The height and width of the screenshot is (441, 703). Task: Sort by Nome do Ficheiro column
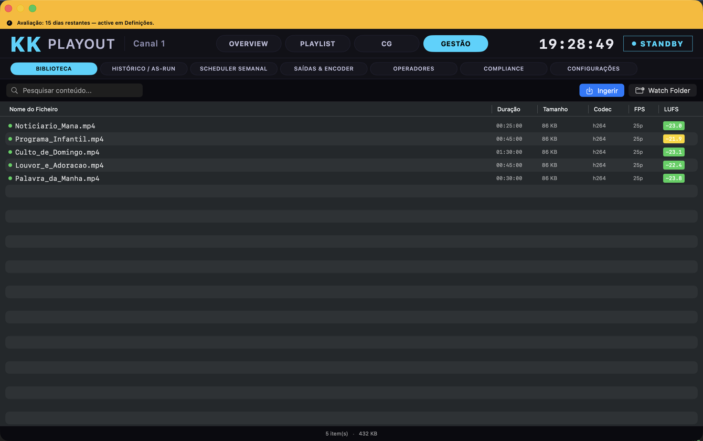coord(34,109)
